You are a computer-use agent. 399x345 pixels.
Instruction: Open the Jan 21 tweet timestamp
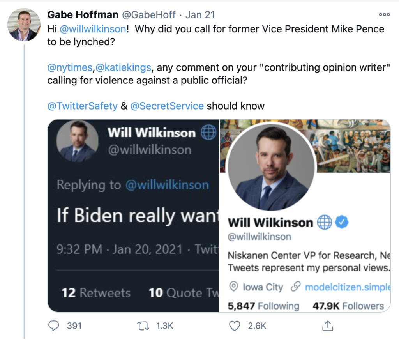(200, 15)
